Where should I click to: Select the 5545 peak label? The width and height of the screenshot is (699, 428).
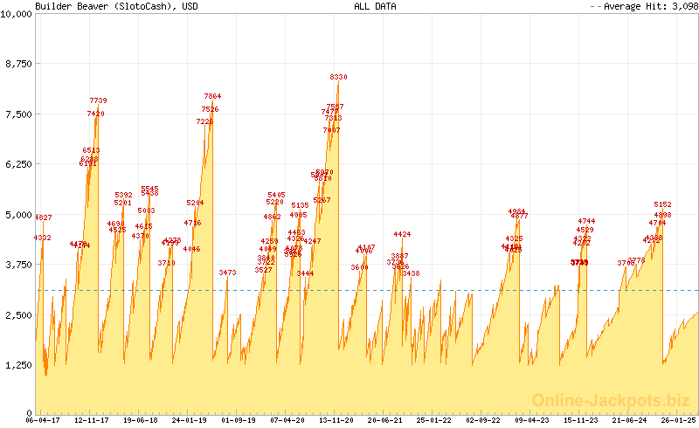pyautogui.click(x=149, y=189)
